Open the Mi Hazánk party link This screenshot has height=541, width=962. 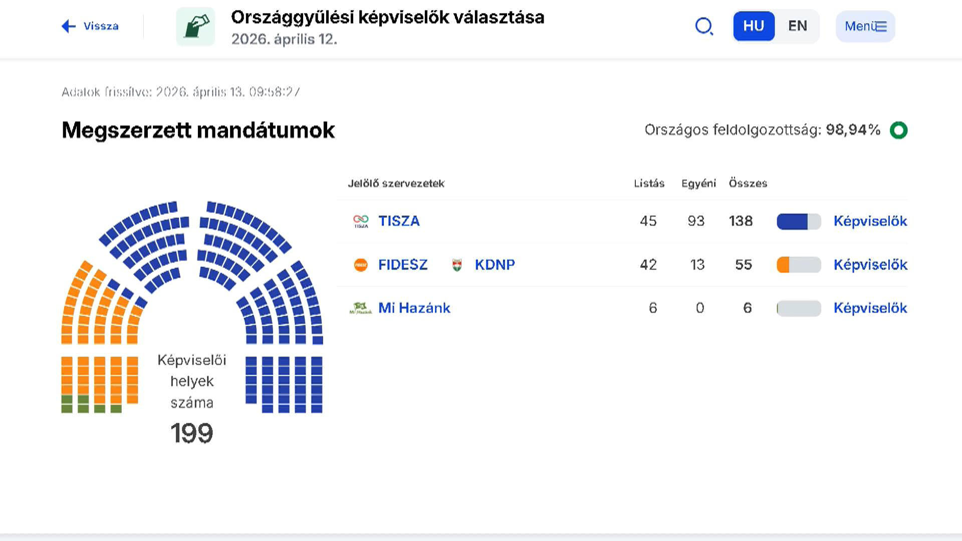pos(414,308)
